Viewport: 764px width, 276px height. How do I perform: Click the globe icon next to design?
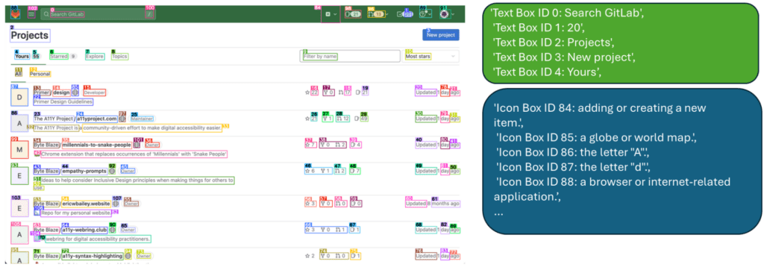point(75,92)
